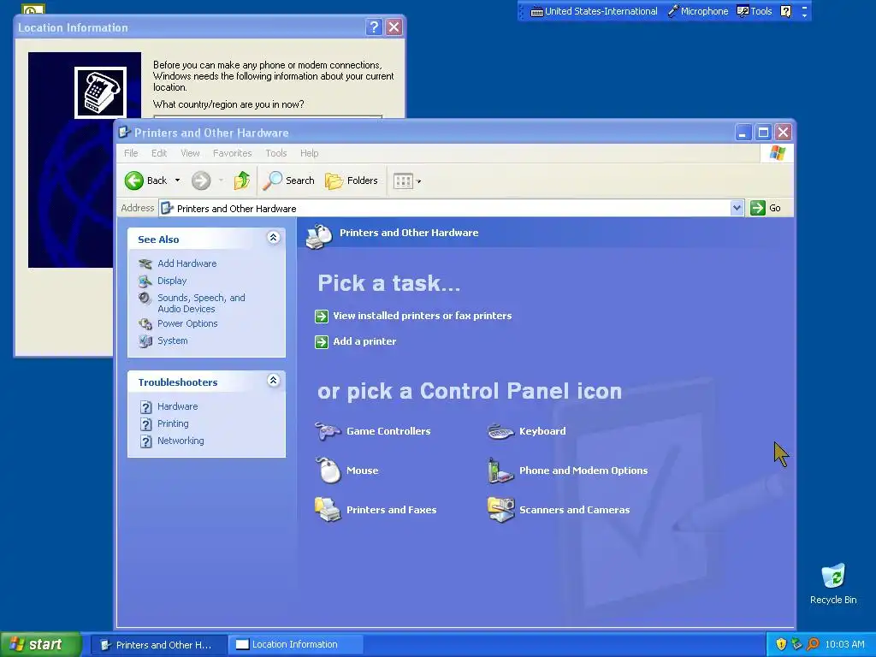Click inside the Address bar field
Image resolution: width=876 pixels, height=657 pixels.
coord(445,209)
